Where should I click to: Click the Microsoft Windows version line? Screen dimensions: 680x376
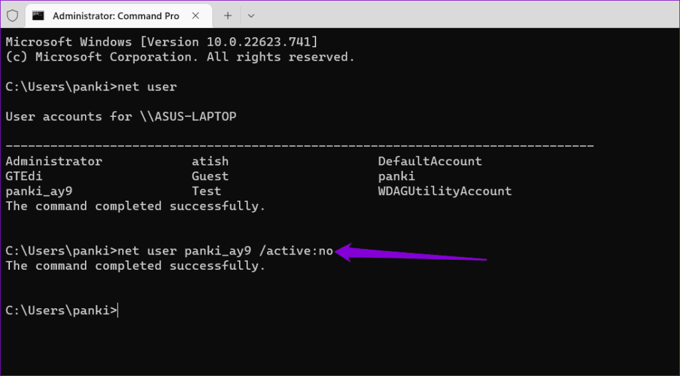pos(161,42)
